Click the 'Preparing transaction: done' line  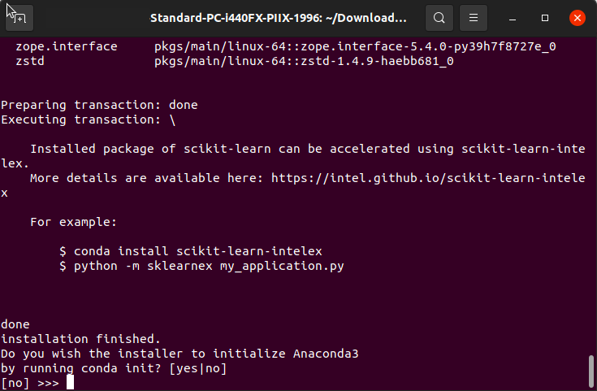click(99, 105)
